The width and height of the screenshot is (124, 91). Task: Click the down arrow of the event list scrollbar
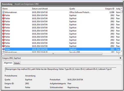point(121,51)
